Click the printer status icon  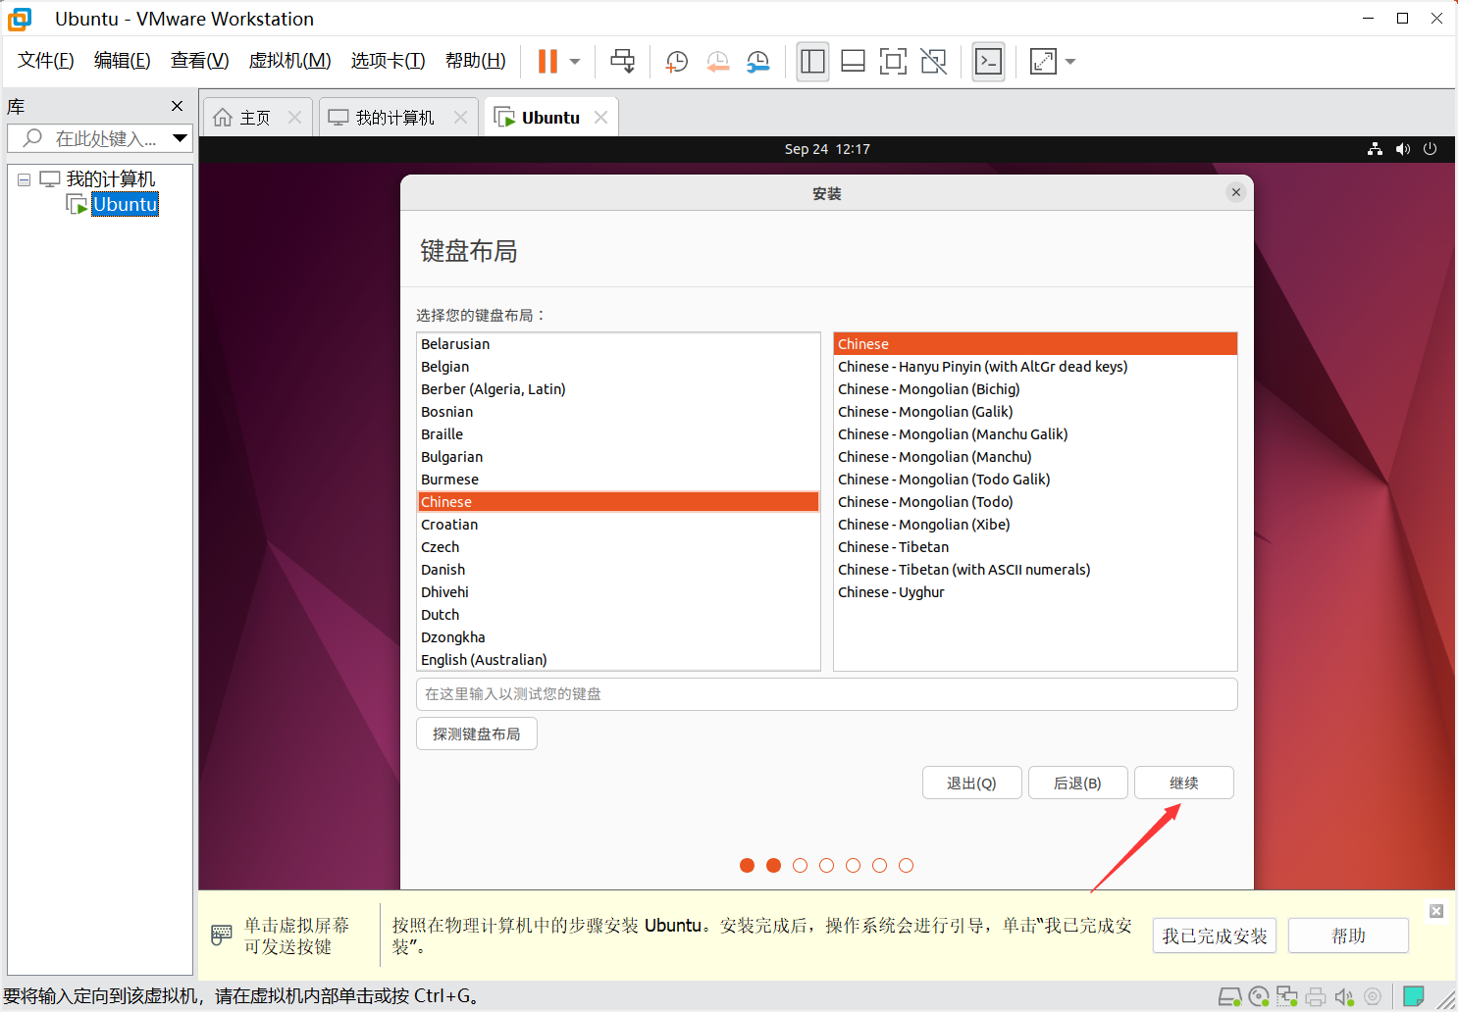pos(1316,997)
